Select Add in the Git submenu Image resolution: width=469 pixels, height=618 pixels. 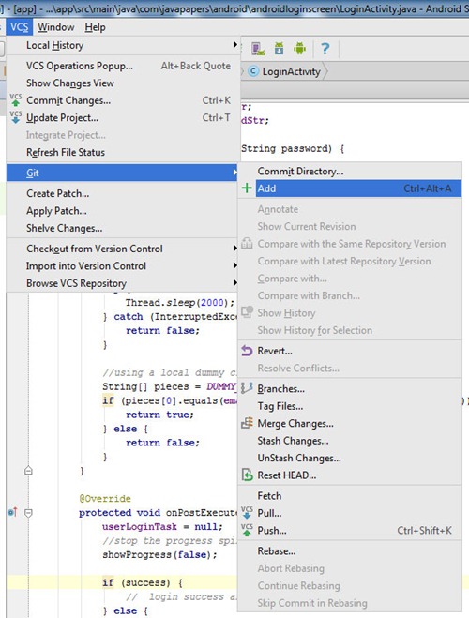[350, 188]
